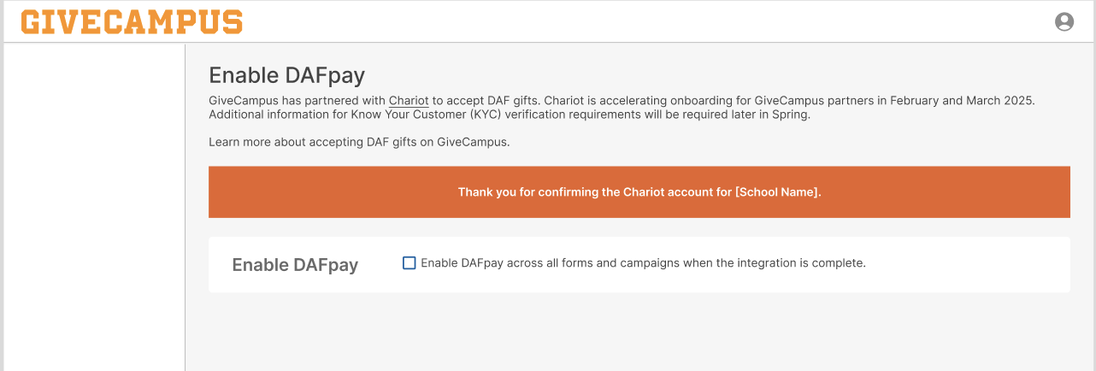Enable DAFpay across all forms checkbox

click(409, 262)
